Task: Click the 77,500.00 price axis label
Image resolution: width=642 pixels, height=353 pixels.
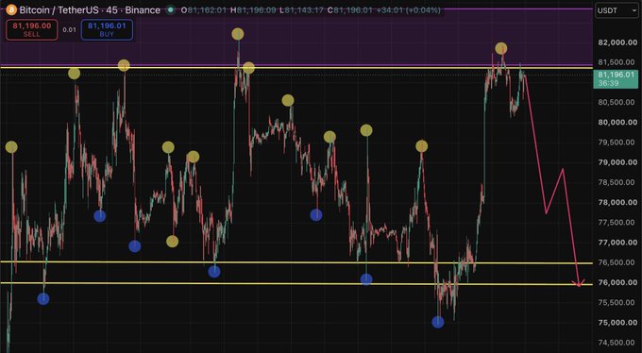Action: click(617, 223)
